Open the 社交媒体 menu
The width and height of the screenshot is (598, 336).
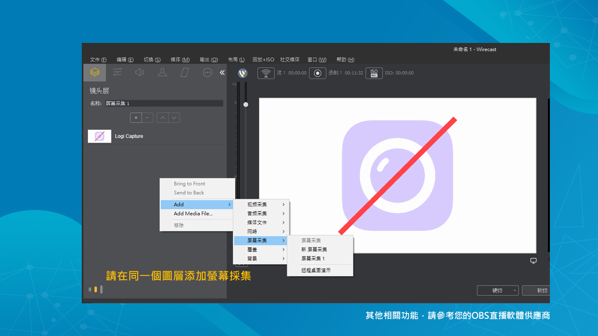tap(290, 60)
